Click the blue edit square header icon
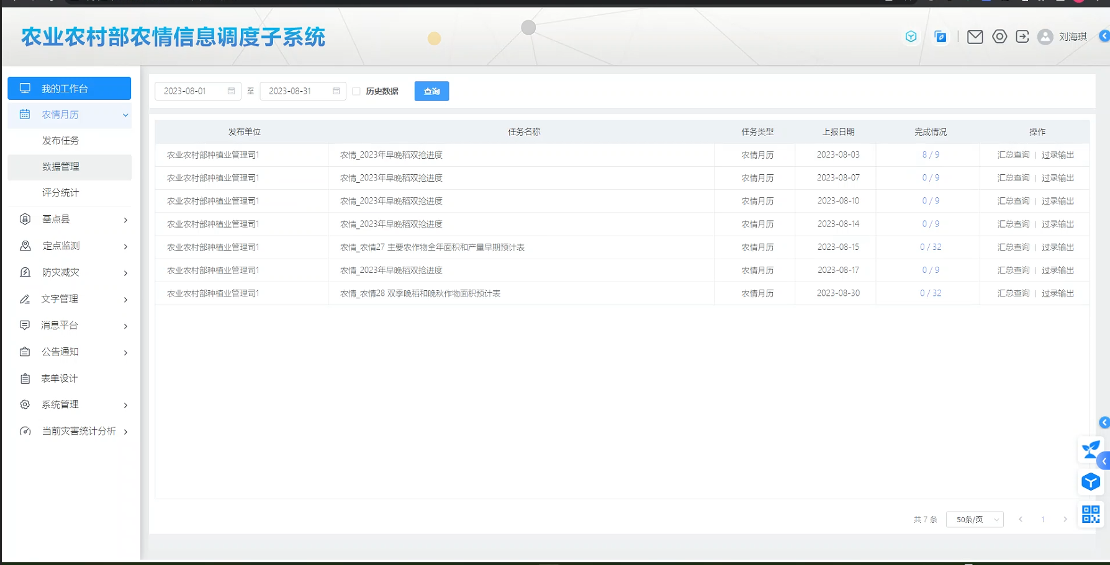 pos(941,37)
